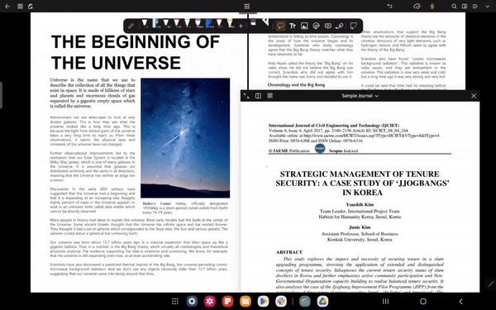
Task: Choose the first white-tip pen
Action: (145, 23)
